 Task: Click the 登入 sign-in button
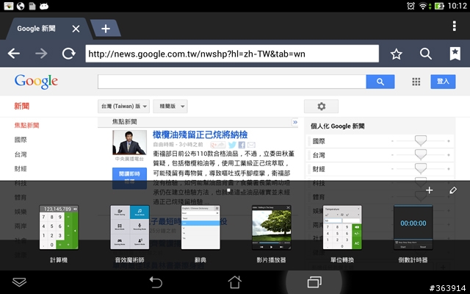pyautogui.click(x=443, y=82)
